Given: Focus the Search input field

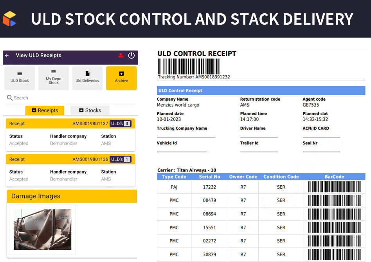Looking at the screenshot, I should pyautogui.click(x=70, y=98).
